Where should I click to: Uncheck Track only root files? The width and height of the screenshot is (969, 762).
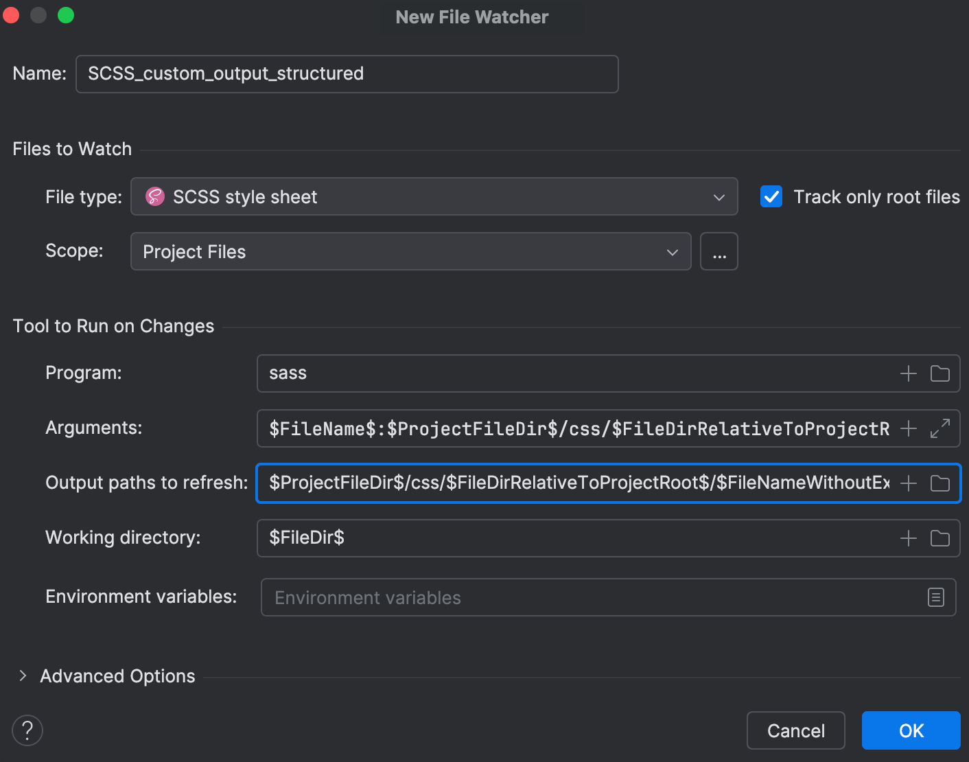[771, 196]
